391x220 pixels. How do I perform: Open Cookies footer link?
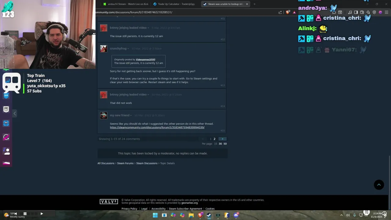pyautogui.click(x=210, y=209)
